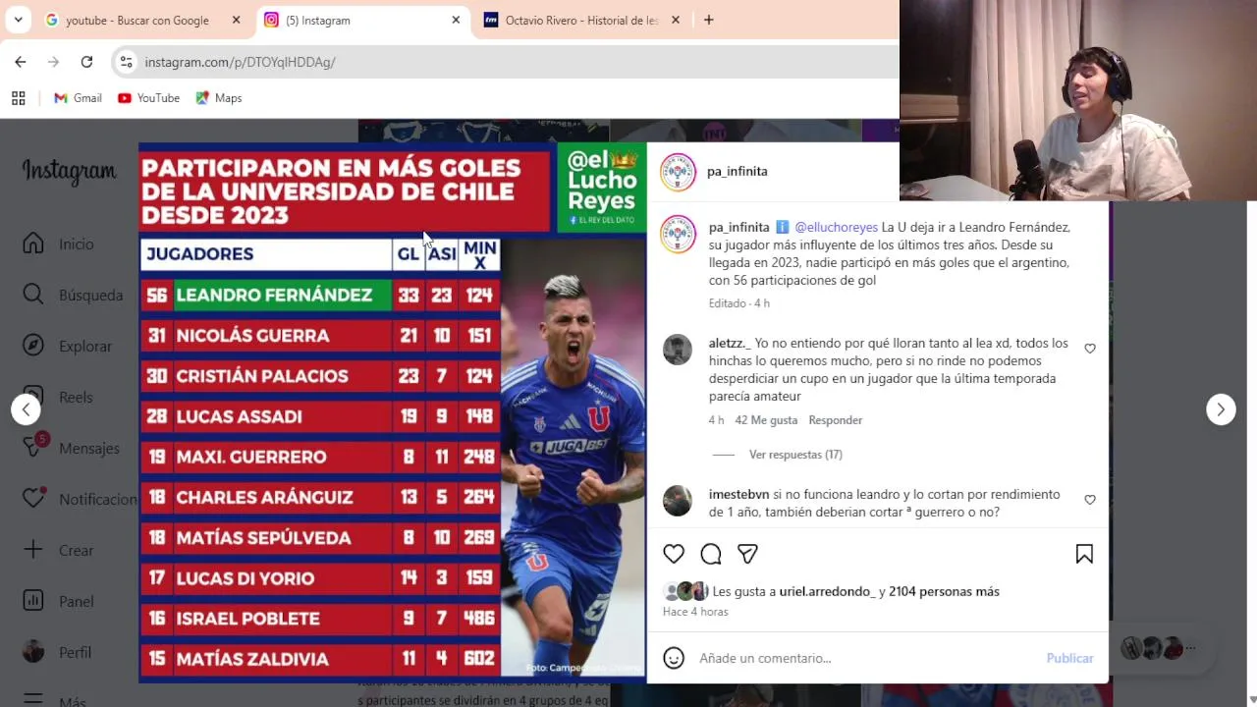Switch to youtube - Buscar con Google tab
The image size is (1257, 707).
tap(137, 20)
